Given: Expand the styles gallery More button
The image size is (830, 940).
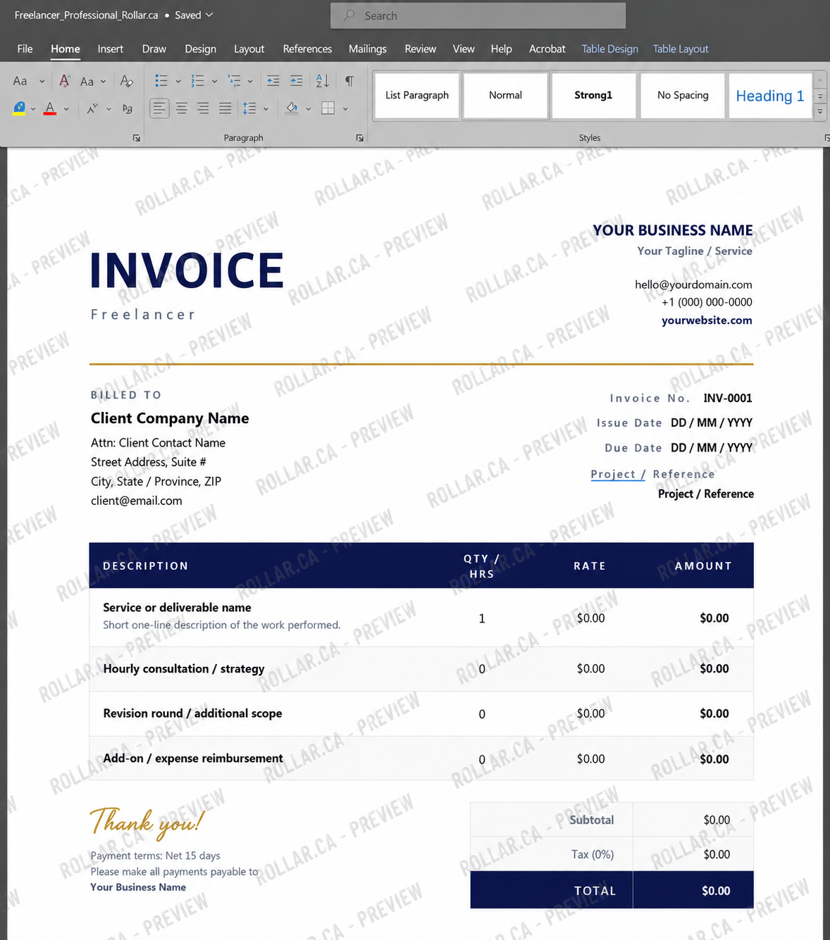Looking at the screenshot, I should tap(820, 111).
